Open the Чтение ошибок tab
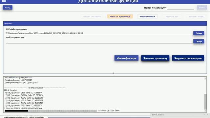210x118 pixels. pyautogui.click(x=147, y=17)
